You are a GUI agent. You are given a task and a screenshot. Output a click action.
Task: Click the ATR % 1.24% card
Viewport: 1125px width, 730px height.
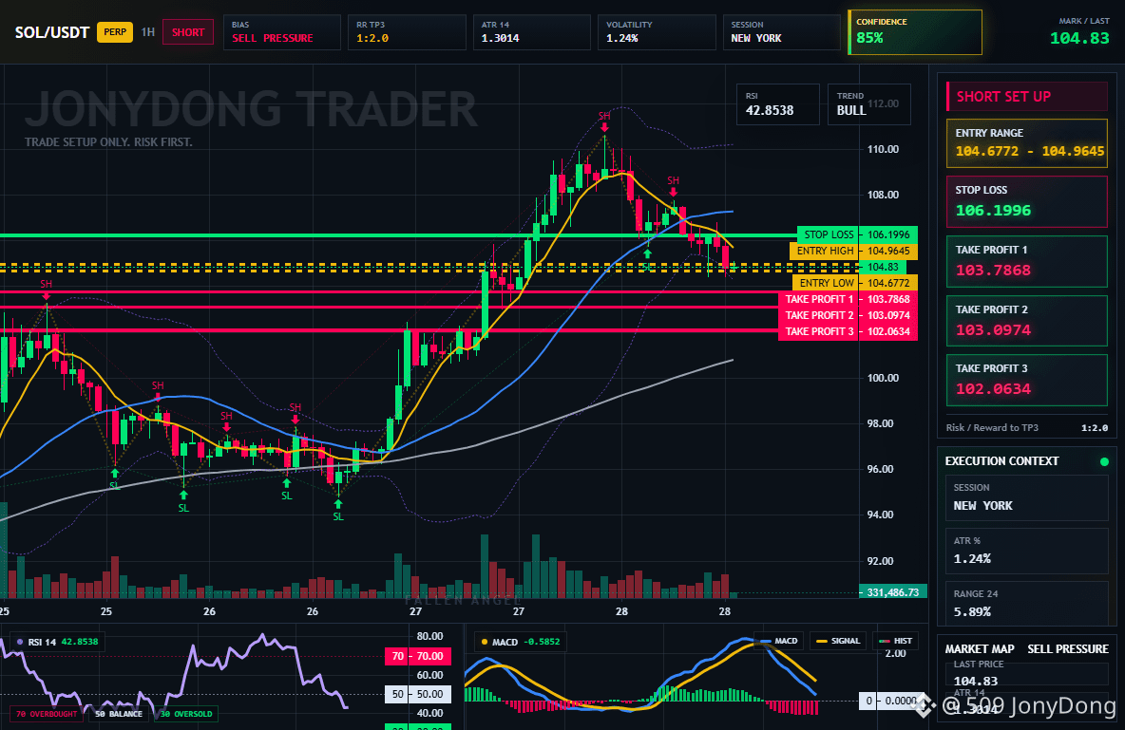(x=1027, y=551)
